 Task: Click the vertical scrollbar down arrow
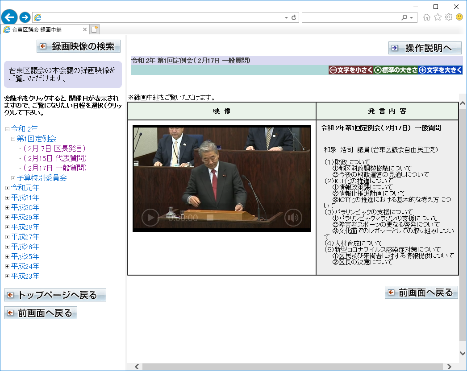pos(463,354)
